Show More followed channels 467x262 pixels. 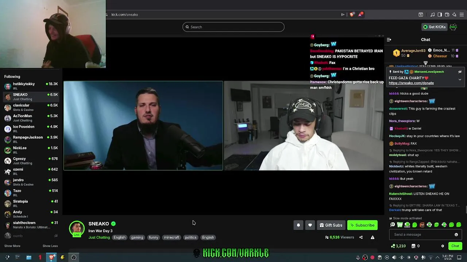coord(12,246)
